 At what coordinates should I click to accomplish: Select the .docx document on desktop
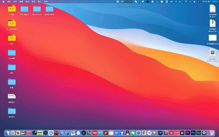click(x=212, y=11)
